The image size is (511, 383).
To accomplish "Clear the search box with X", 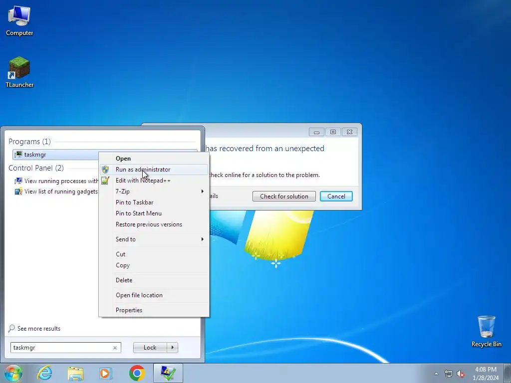I will tap(115, 348).
